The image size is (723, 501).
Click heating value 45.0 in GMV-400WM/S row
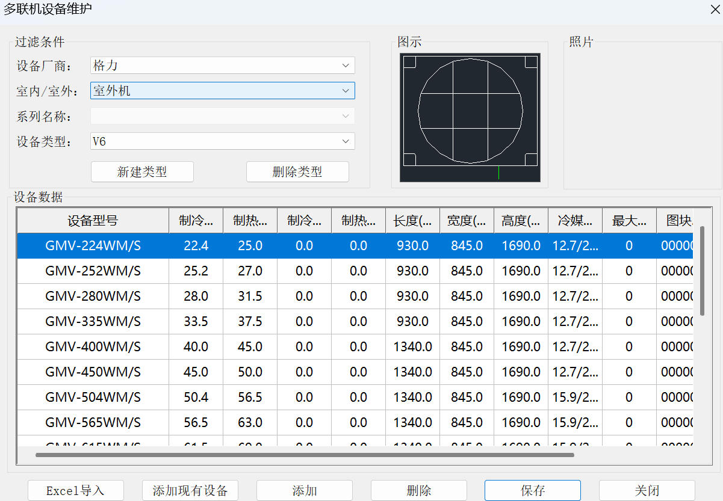point(250,347)
